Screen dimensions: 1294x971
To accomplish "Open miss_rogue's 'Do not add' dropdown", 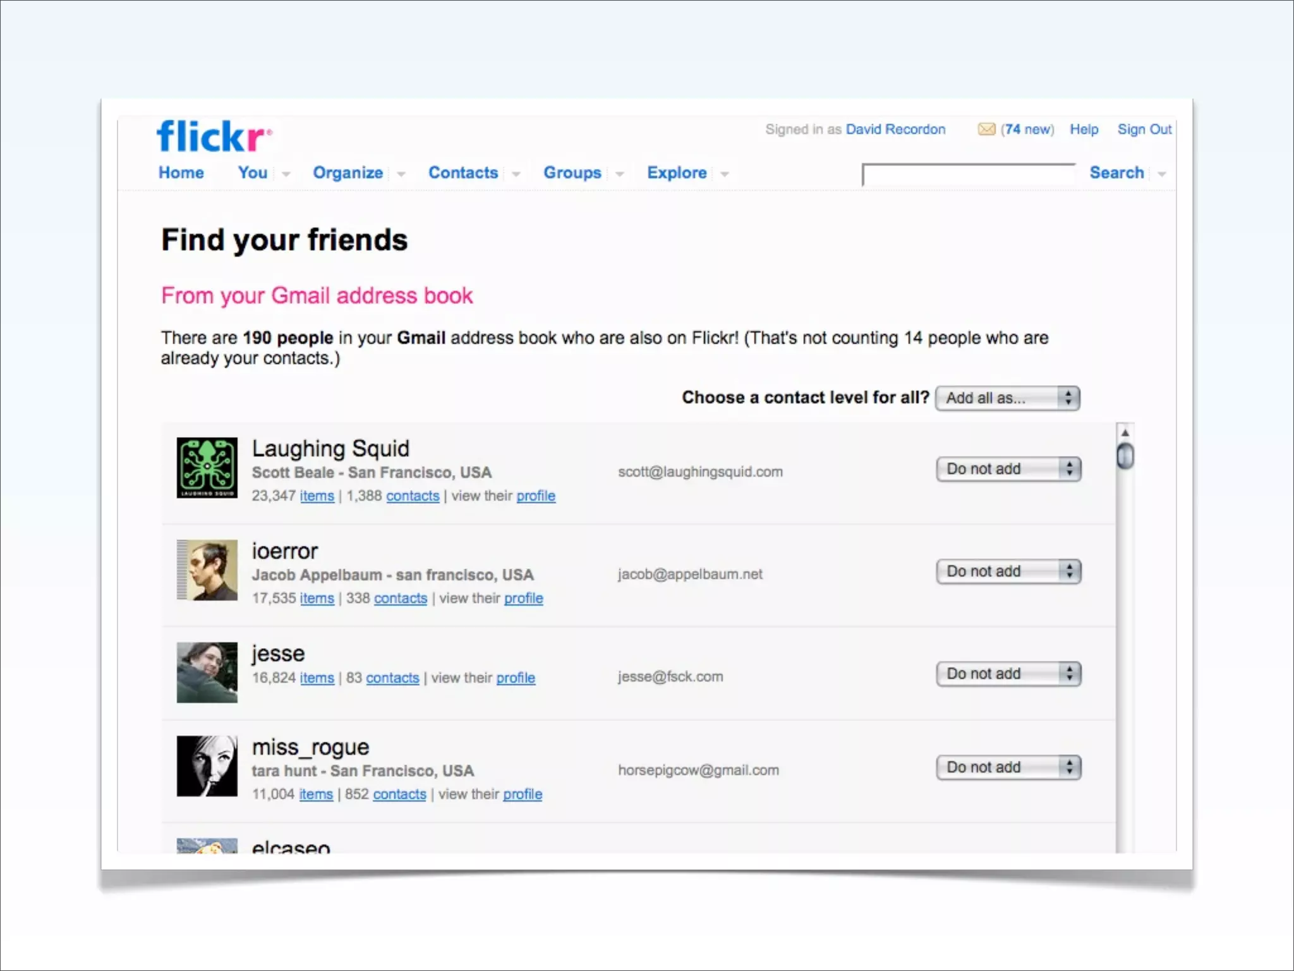I will [1008, 767].
